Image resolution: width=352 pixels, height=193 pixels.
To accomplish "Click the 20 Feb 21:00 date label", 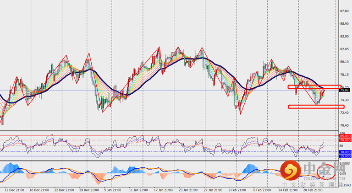I will (313, 188).
